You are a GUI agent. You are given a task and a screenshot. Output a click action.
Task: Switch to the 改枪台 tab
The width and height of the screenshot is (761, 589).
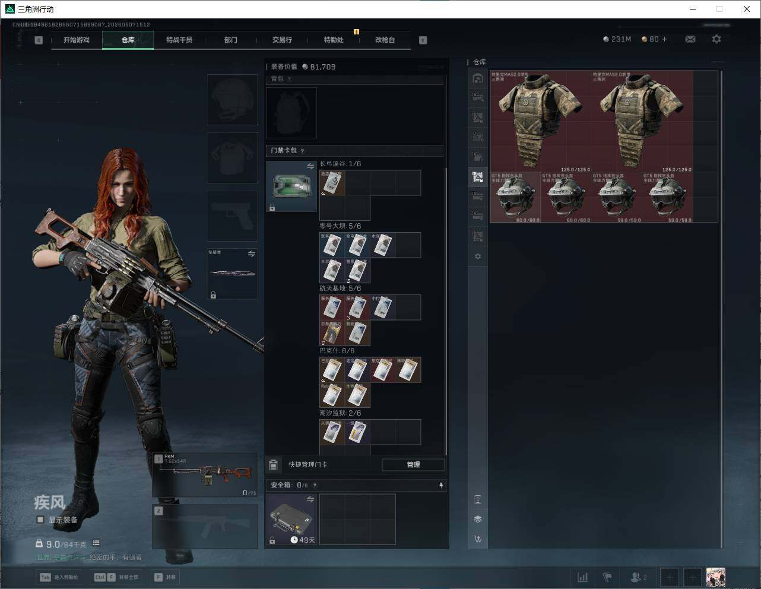385,40
